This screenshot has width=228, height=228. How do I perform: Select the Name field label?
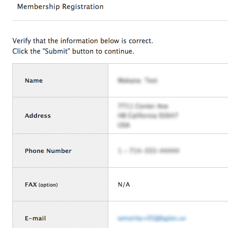tap(34, 80)
